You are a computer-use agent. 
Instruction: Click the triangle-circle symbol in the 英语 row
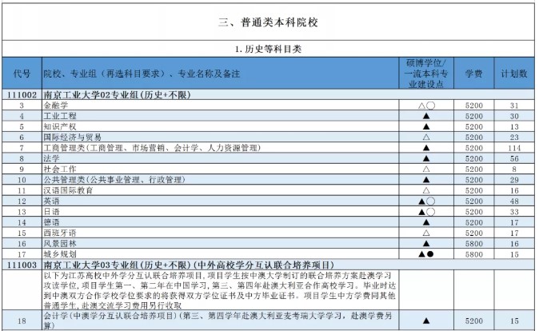(x=426, y=201)
